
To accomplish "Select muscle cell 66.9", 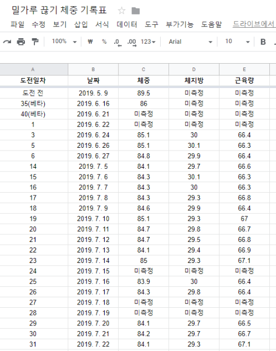I will [244, 250].
